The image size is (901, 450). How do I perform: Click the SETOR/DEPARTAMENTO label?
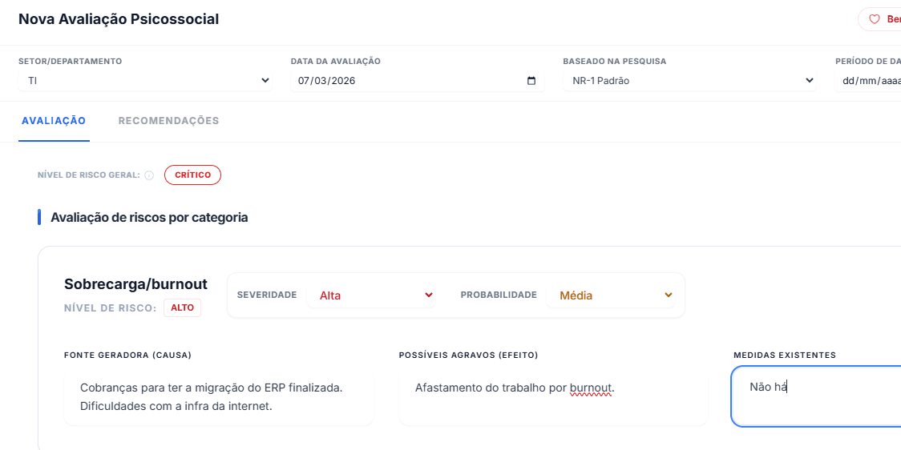click(71, 62)
